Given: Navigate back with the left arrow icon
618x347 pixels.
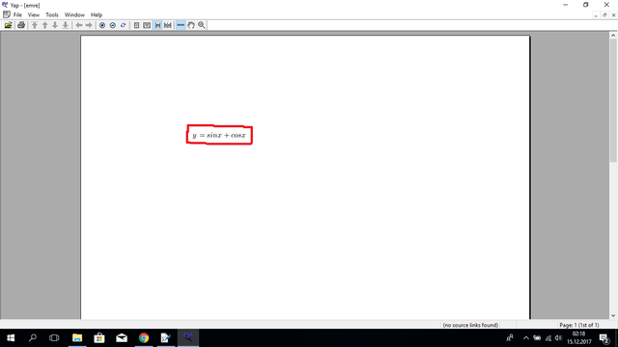Looking at the screenshot, I should [x=79, y=25].
